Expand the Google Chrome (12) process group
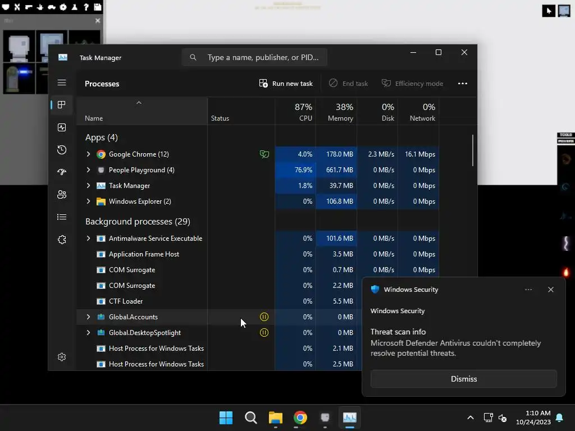 click(x=88, y=154)
